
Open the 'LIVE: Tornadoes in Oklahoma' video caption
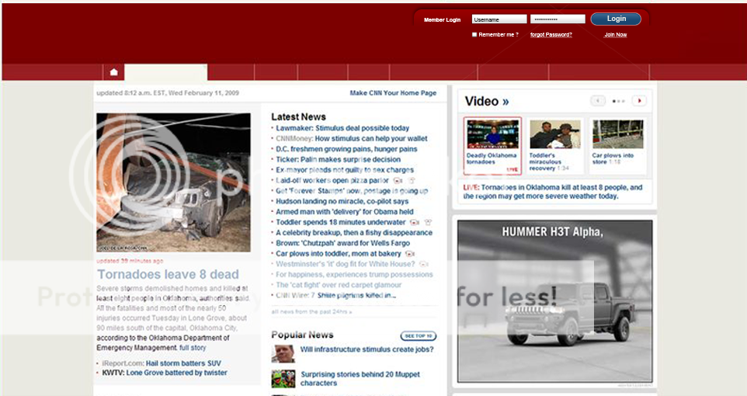553,192
